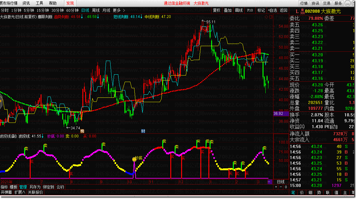
Task: Click the 55.11 high price label
Action: pos(211,22)
